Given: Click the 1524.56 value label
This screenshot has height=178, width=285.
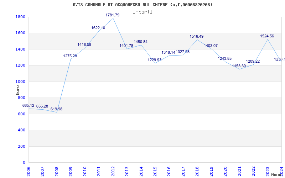Looking at the screenshot, I should (x=267, y=36).
